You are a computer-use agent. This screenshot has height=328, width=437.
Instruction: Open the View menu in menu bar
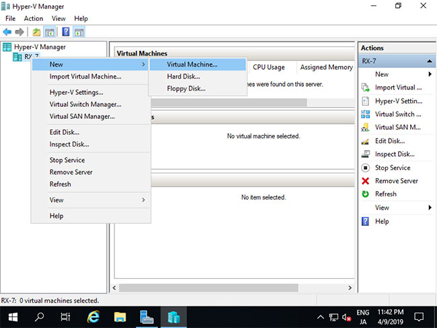pyautogui.click(x=58, y=19)
